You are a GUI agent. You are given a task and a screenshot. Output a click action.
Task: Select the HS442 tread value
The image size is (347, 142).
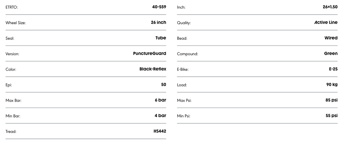click(x=160, y=131)
